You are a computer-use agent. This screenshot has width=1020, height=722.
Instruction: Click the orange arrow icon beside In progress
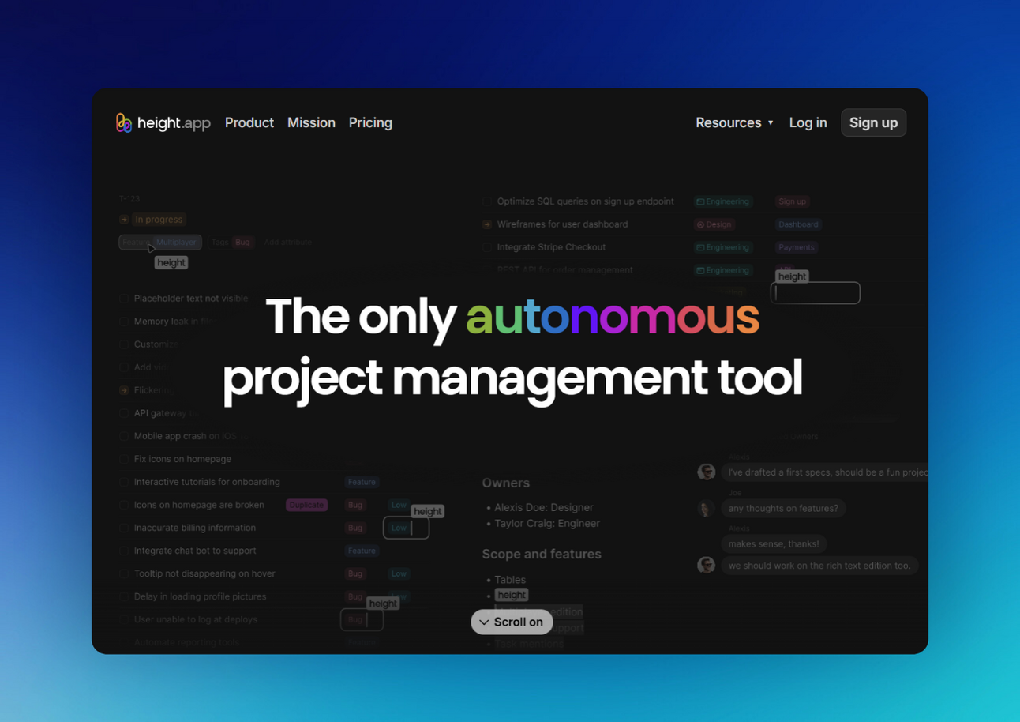(124, 219)
